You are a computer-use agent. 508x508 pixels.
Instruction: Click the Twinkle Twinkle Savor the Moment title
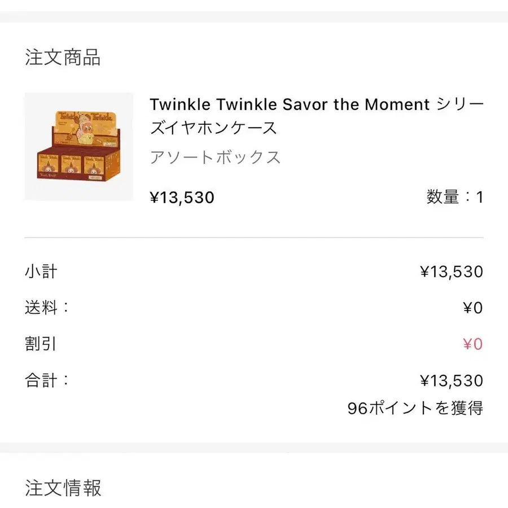click(289, 104)
